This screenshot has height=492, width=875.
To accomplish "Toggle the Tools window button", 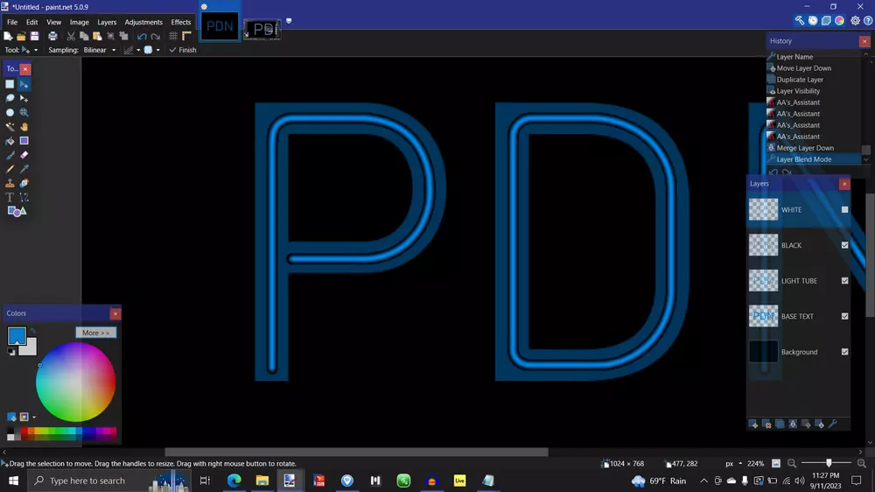I will coord(800,21).
